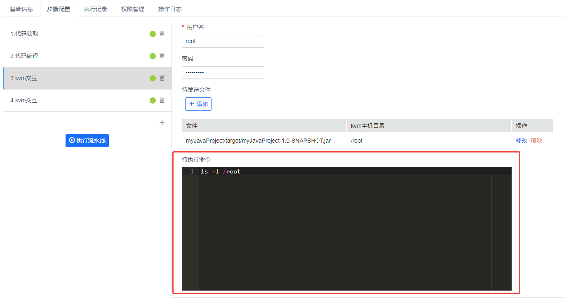Click the 文件 column header
Image resolution: width=564 pixels, height=298 pixels.
[x=264, y=126]
